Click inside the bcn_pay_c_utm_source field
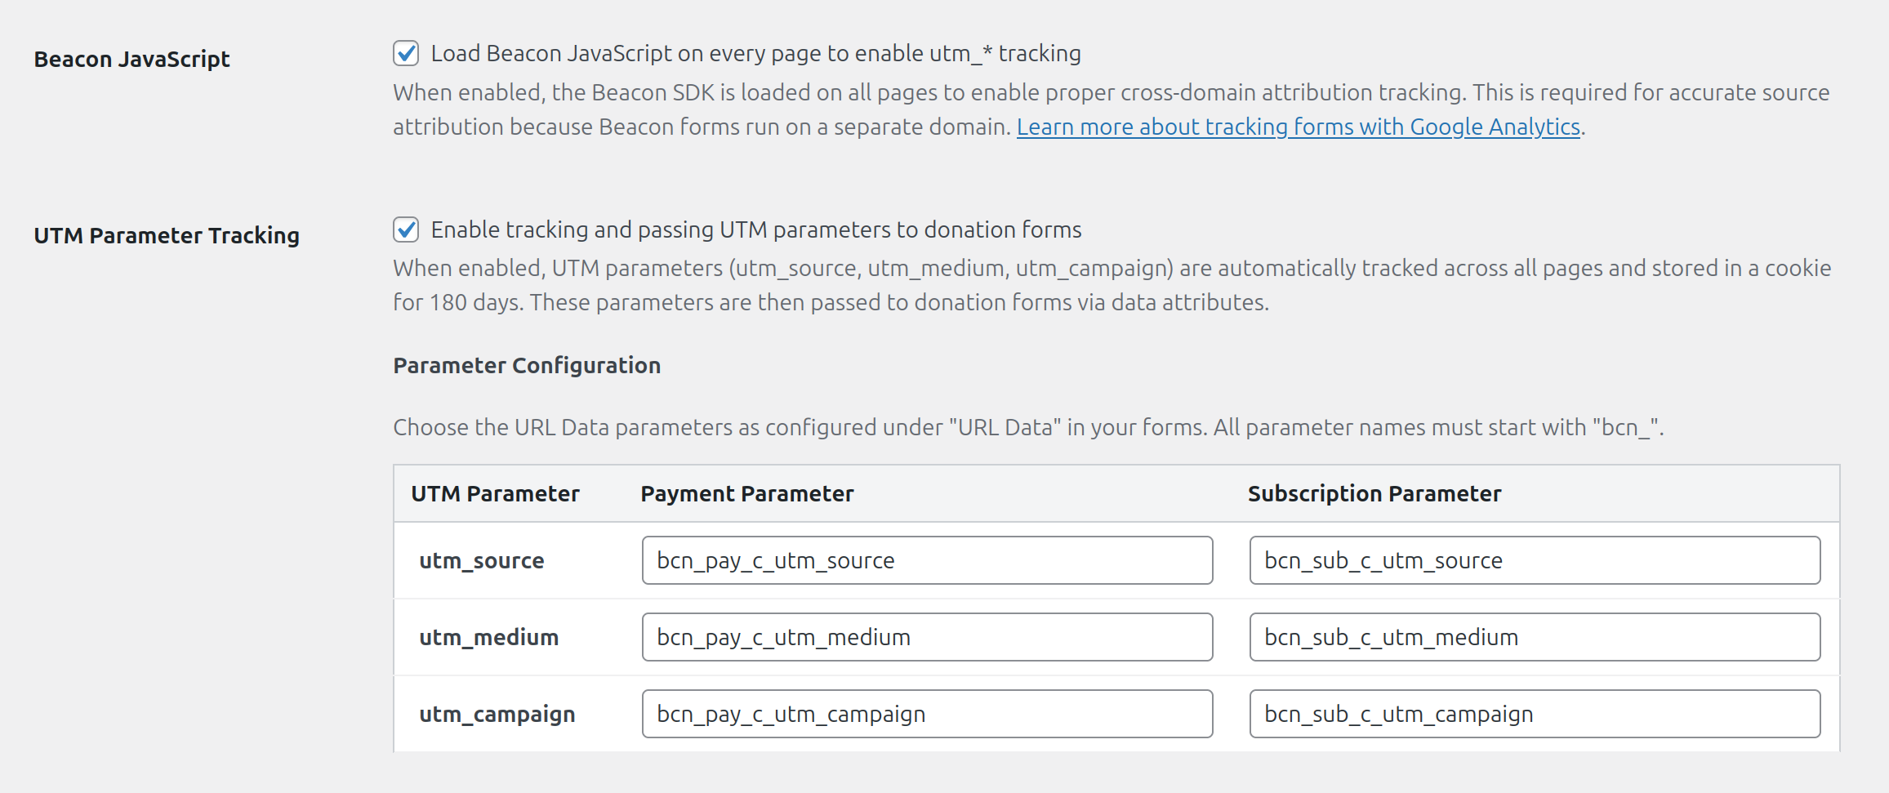The height and width of the screenshot is (793, 1889). click(926, 560)
